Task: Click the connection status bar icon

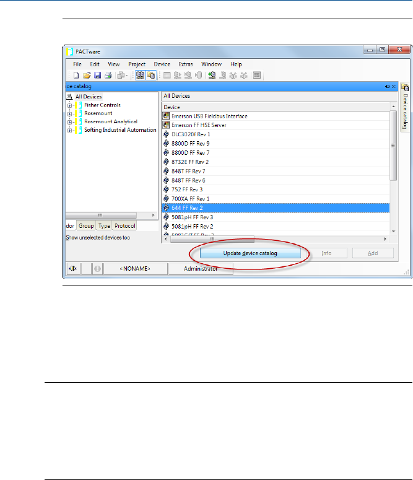Action: 74,268
